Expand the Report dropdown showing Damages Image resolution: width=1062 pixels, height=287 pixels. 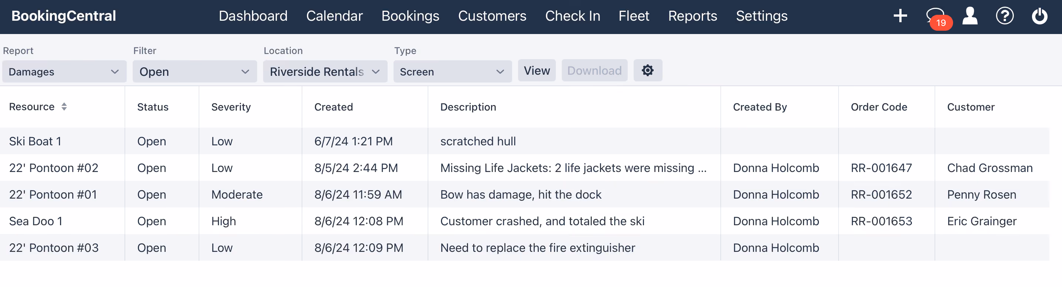64,72
